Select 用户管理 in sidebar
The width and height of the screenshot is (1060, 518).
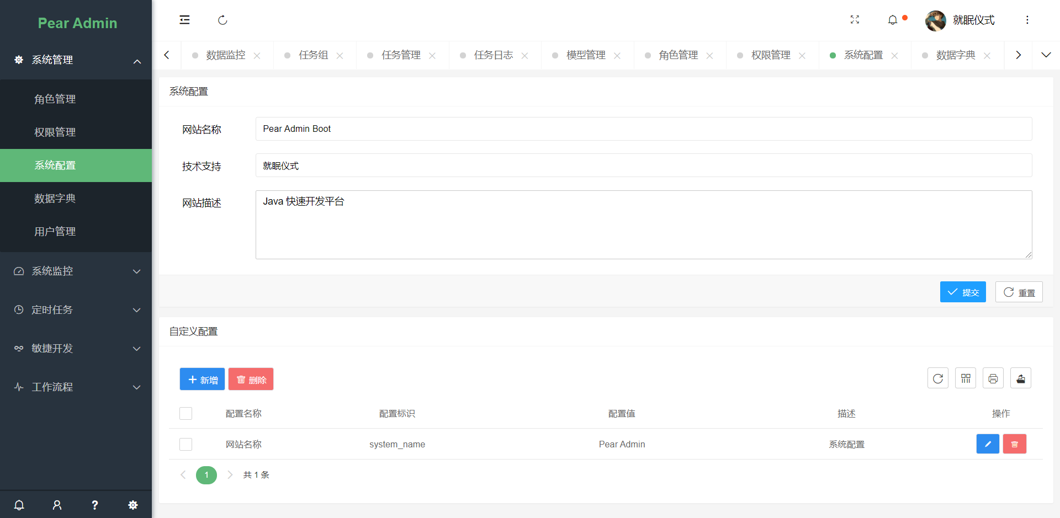[76, 232]
